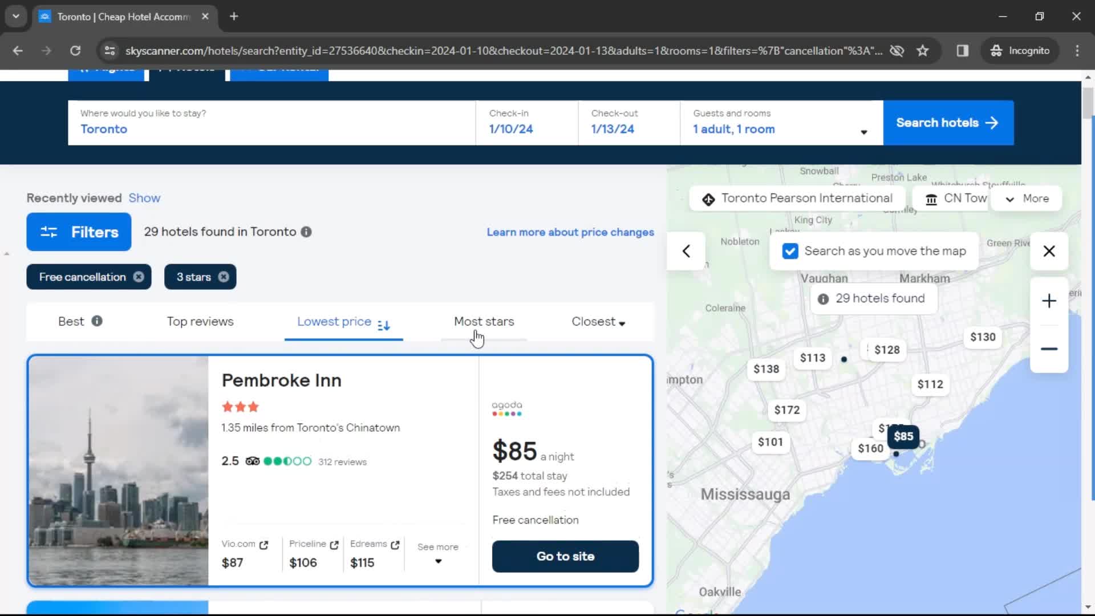Viewport: 1095px width, 616px height.
Task: Open the Pembroke Inn photo thumbnail
Action: [119, 471]
